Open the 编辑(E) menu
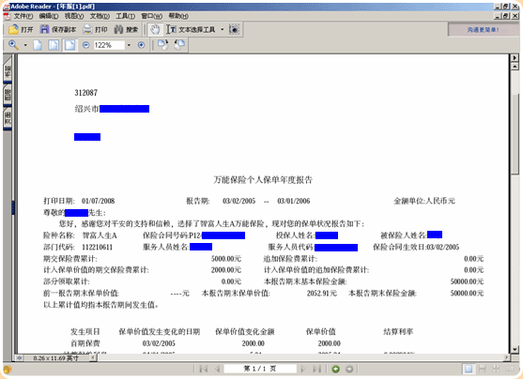The width and height of the screenshot is (523, 379). coord(49,16)
